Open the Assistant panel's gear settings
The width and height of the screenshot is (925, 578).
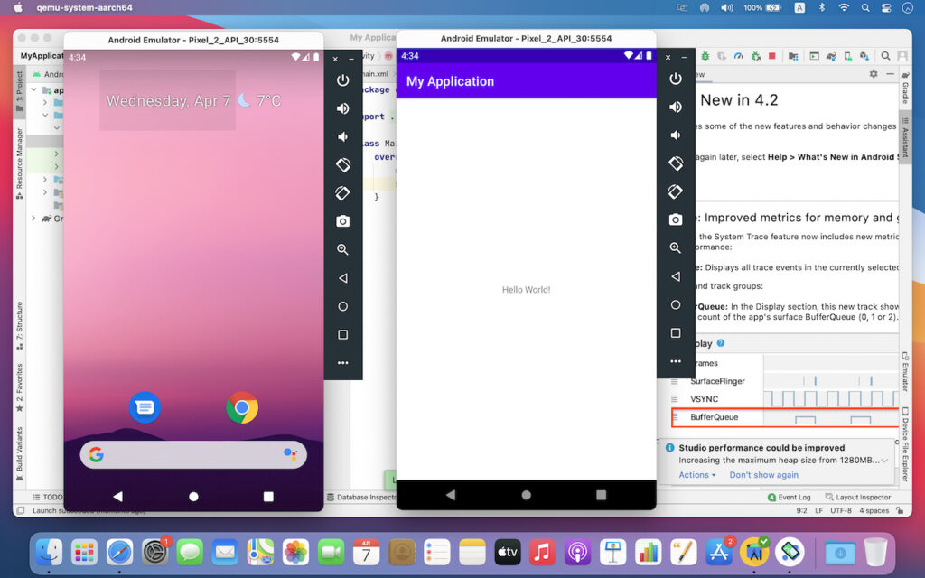coord(873,75)
